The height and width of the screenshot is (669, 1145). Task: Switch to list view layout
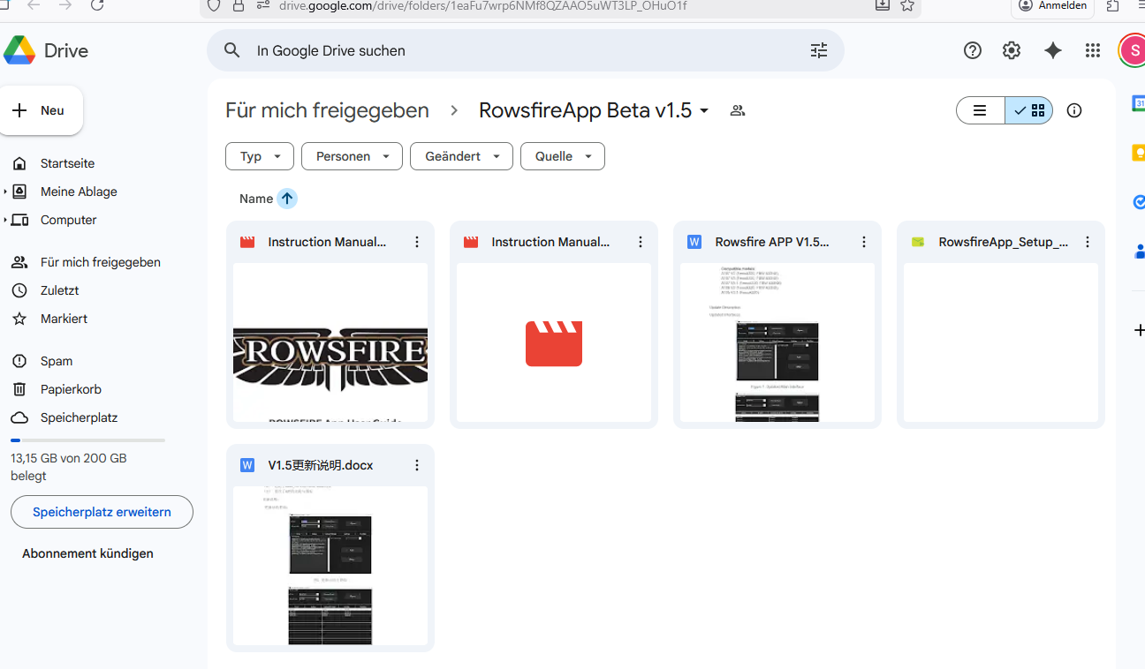[981, 110]
